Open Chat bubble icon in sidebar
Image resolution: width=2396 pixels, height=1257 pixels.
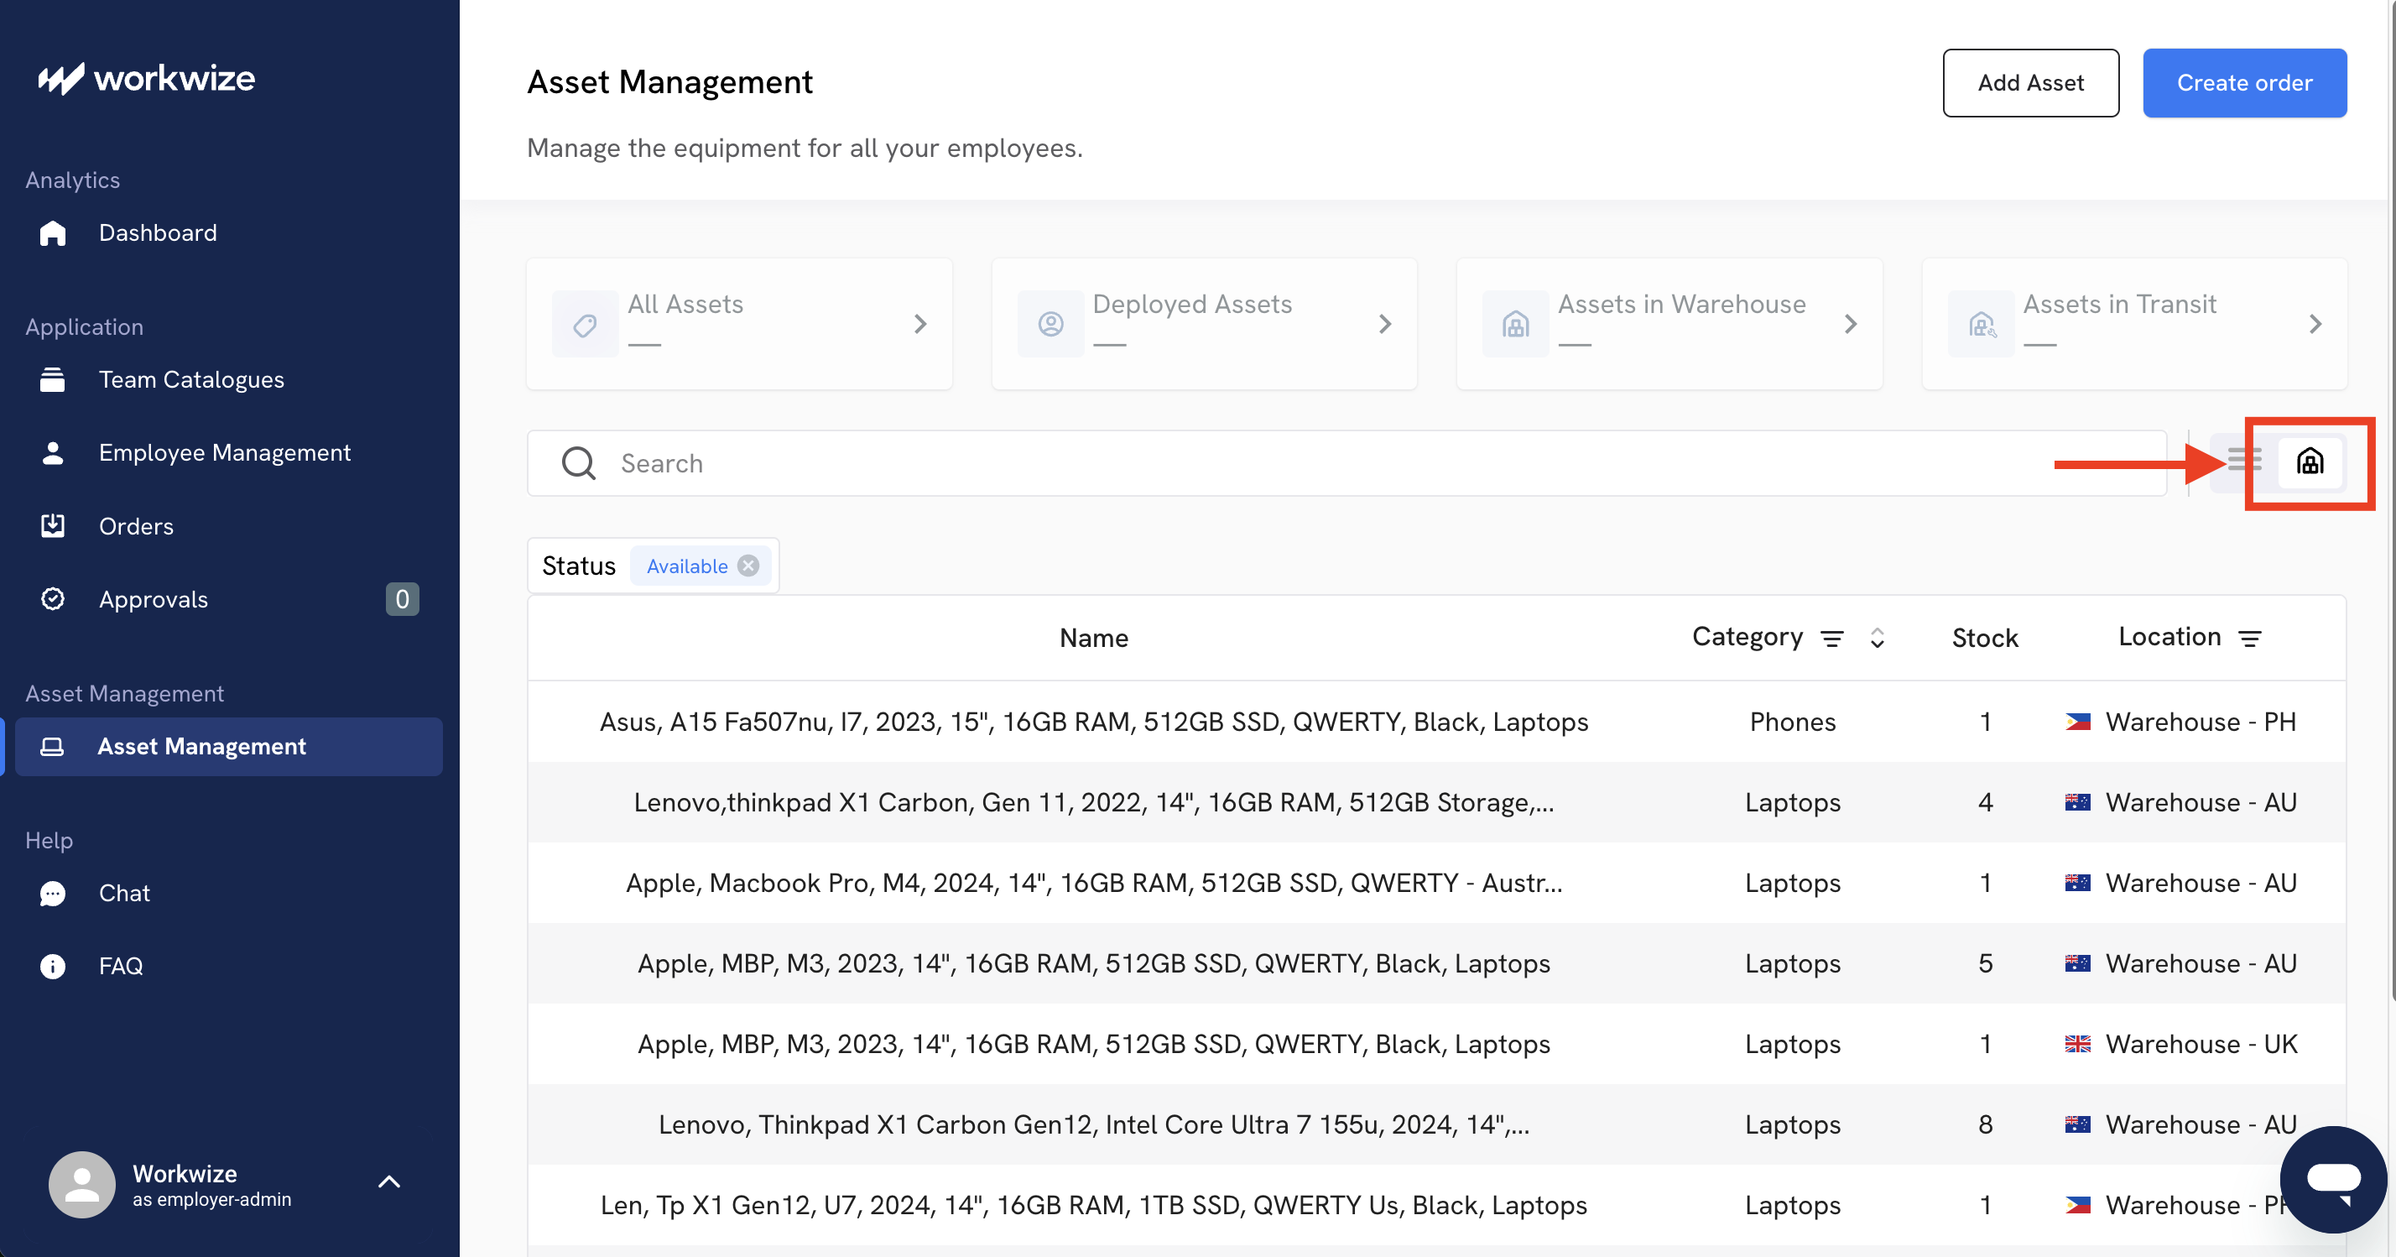pos(53,893)
